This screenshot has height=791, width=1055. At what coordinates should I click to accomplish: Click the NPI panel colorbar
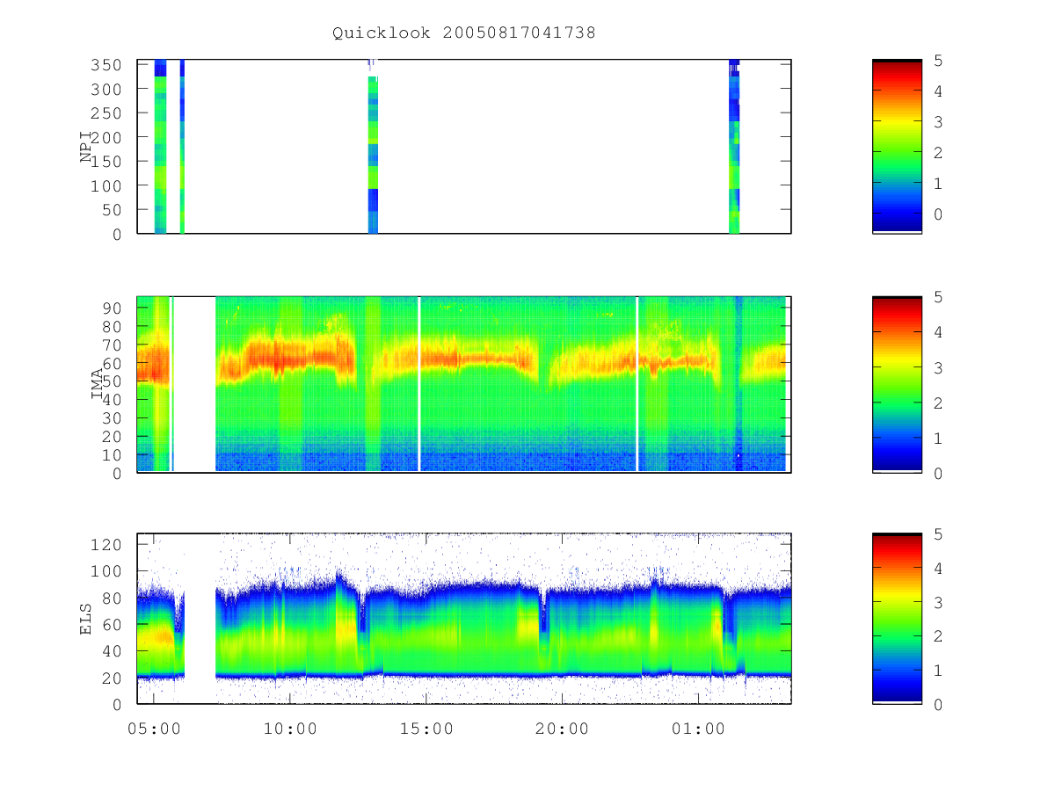(897, 147)
